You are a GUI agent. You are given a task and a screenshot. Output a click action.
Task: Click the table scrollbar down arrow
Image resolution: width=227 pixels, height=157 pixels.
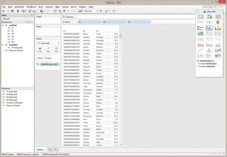pyautogui.click(x=120, y=144)
